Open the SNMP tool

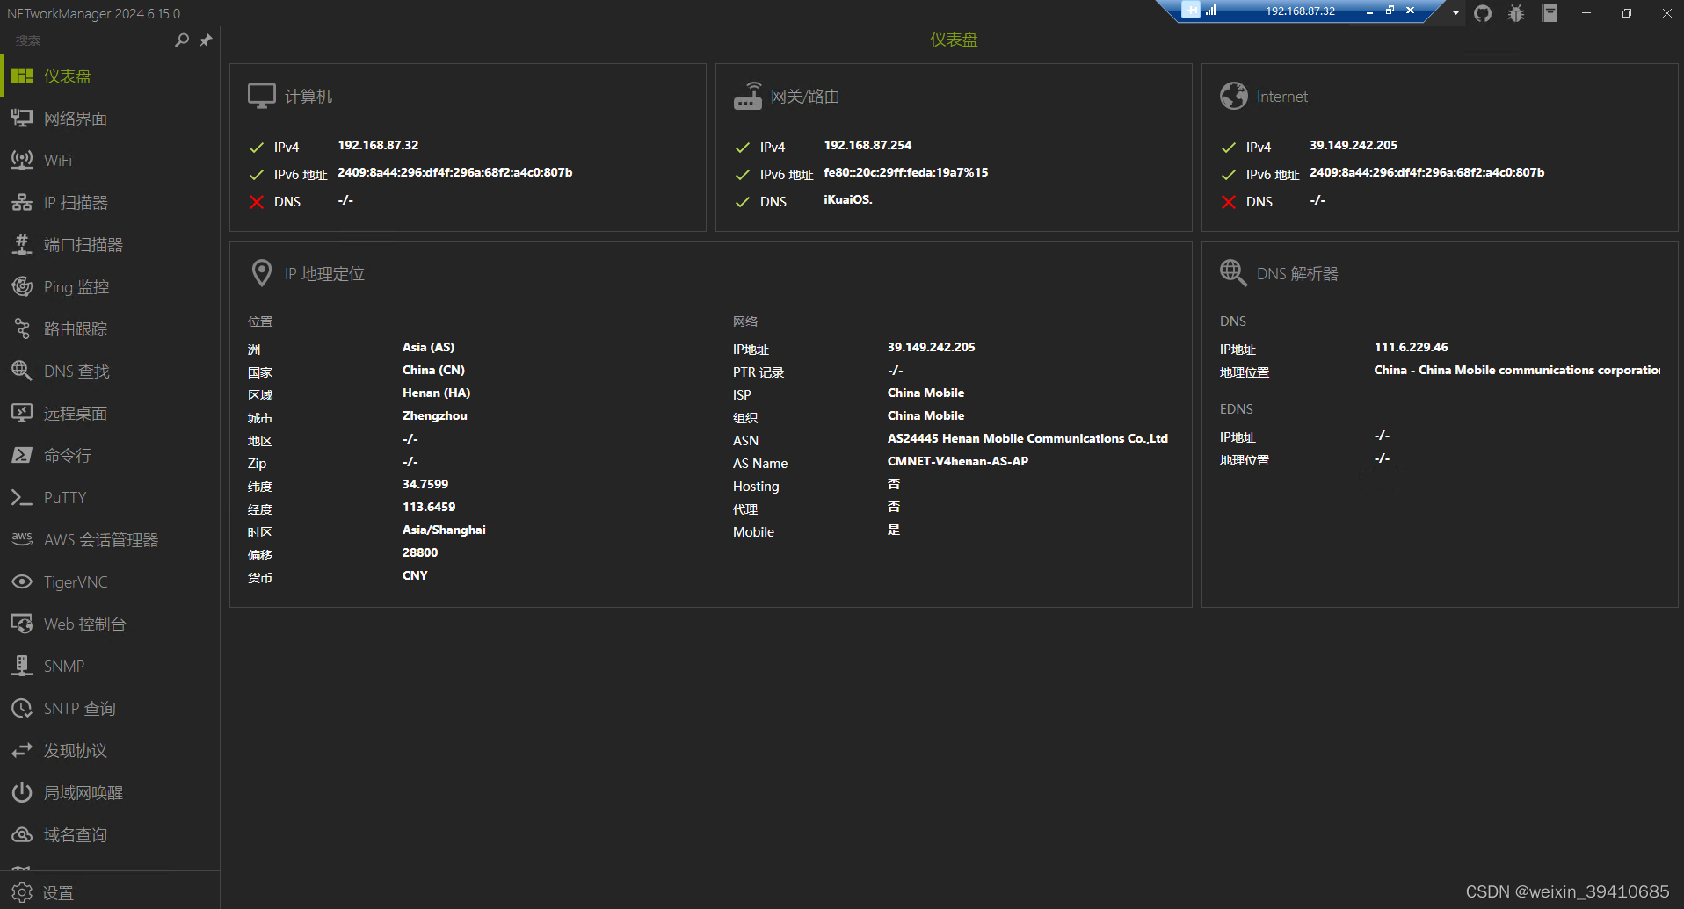point(63,666)
